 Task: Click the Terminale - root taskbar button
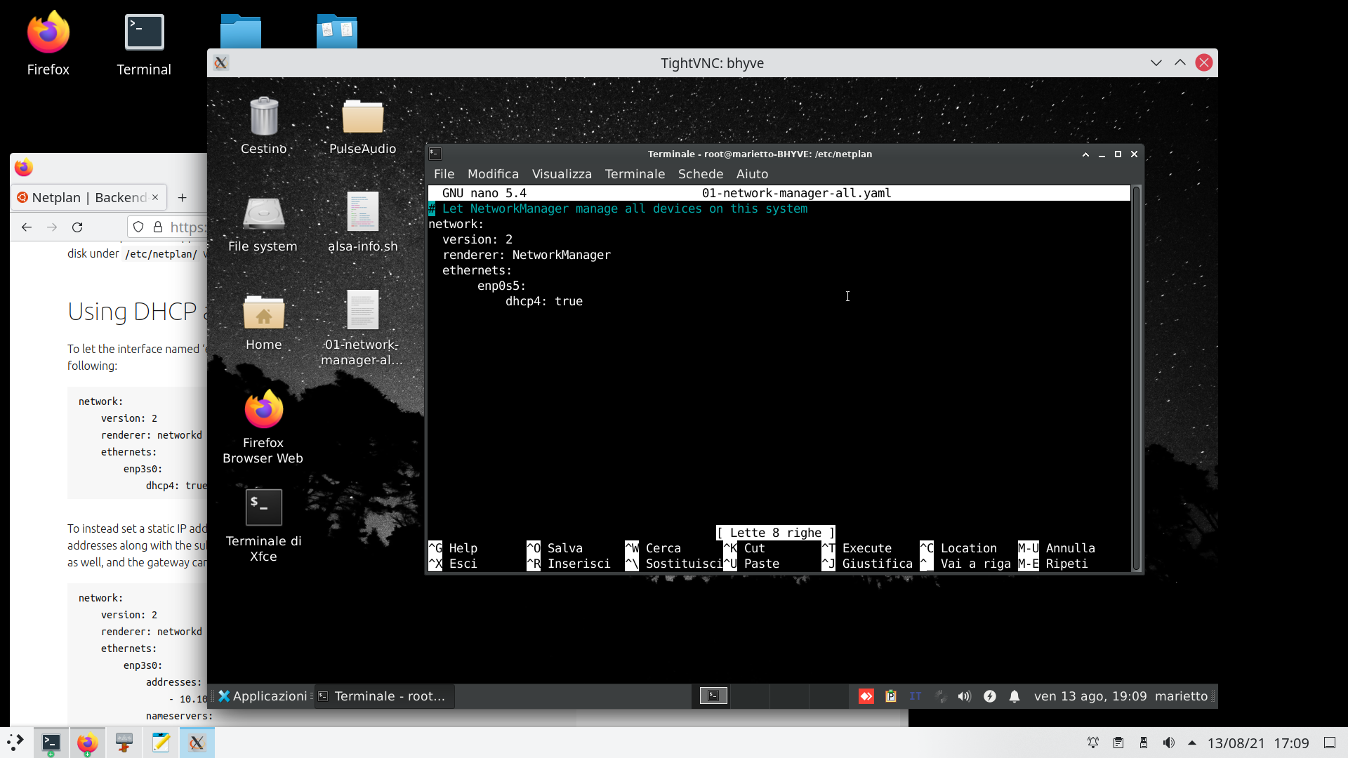pos(385,696)
